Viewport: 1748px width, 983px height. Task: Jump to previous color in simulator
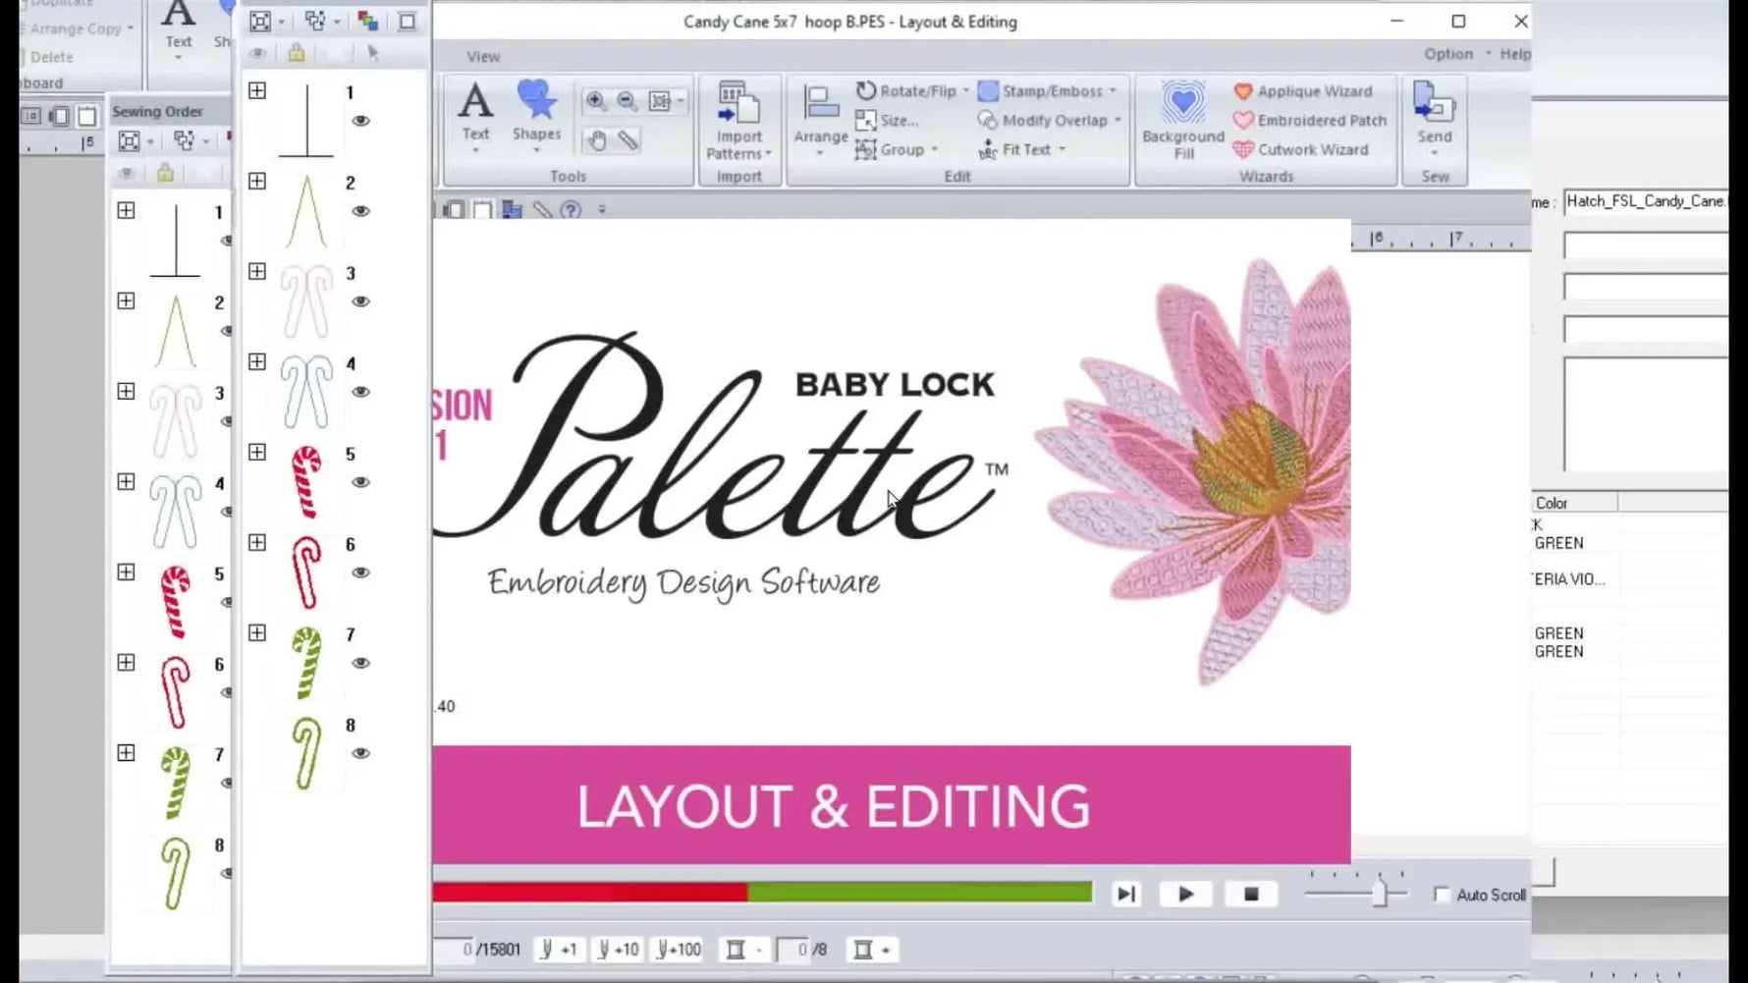pyautogui.click(x=742, y=950)
